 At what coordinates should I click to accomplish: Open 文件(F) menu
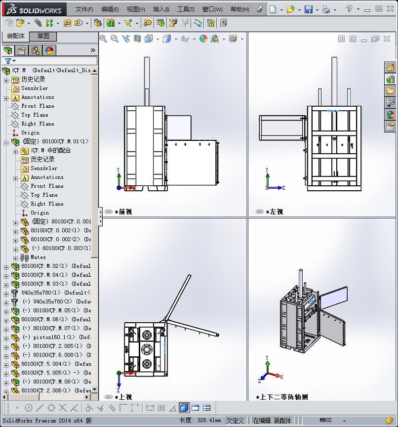click(x=84, y=9)
